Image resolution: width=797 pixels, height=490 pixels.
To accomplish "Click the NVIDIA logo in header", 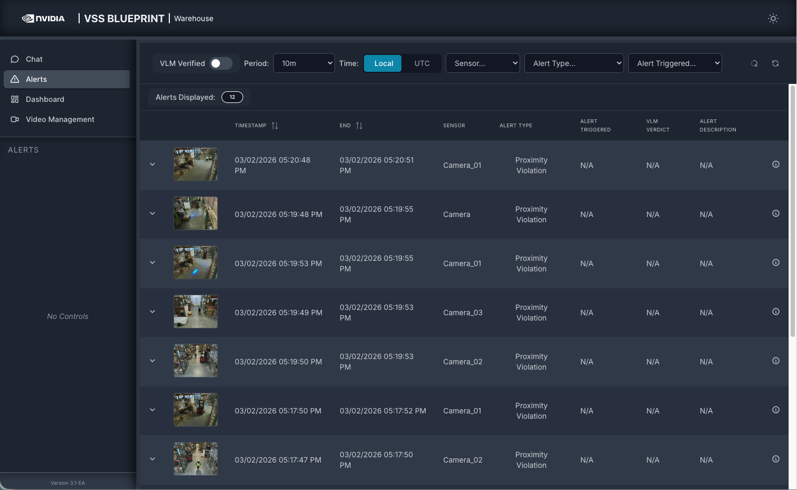I will point(43,18).
